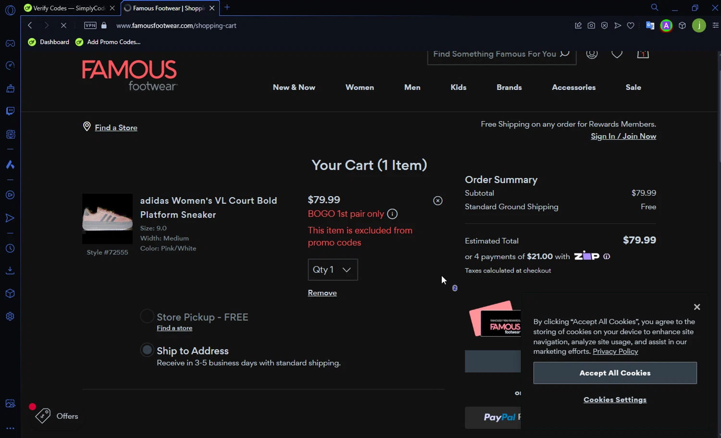Open a new browser tab

point(227,7)
